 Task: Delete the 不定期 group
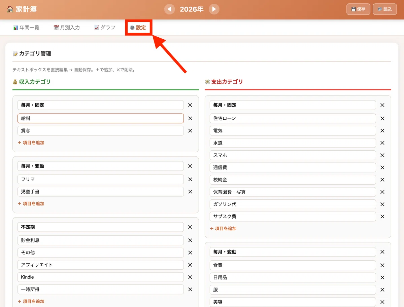click(190, 227)
